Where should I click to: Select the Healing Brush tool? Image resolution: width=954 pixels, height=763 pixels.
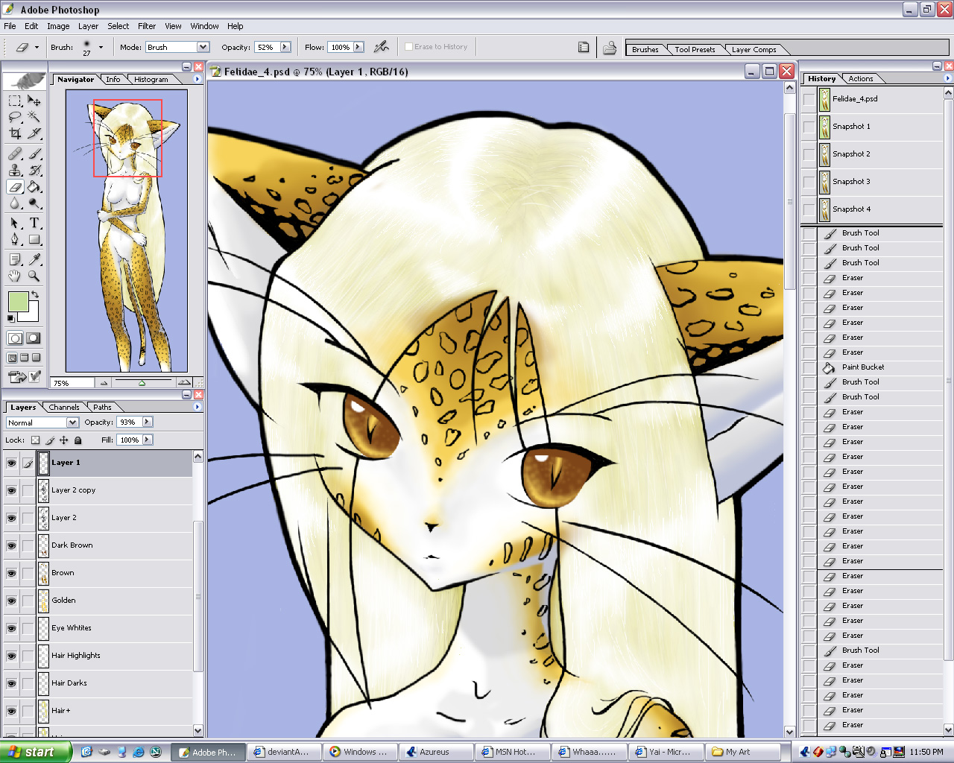[15, 153]
